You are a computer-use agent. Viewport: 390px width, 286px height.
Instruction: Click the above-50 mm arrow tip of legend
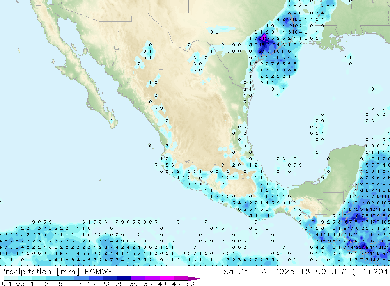point(195,278)
